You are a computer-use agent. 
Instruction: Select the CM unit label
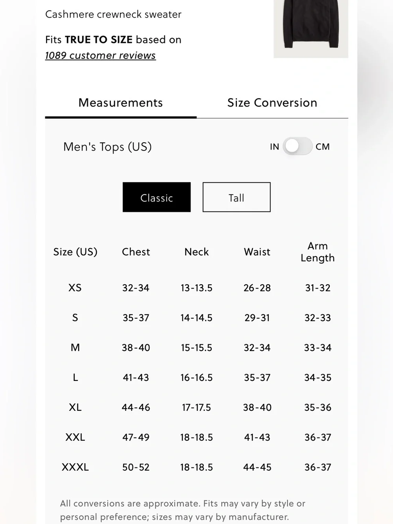pyautogui.click(x=323, y=147)
